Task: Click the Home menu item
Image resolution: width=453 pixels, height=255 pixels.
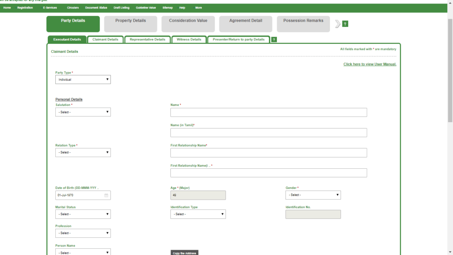Action: [7, 8]
